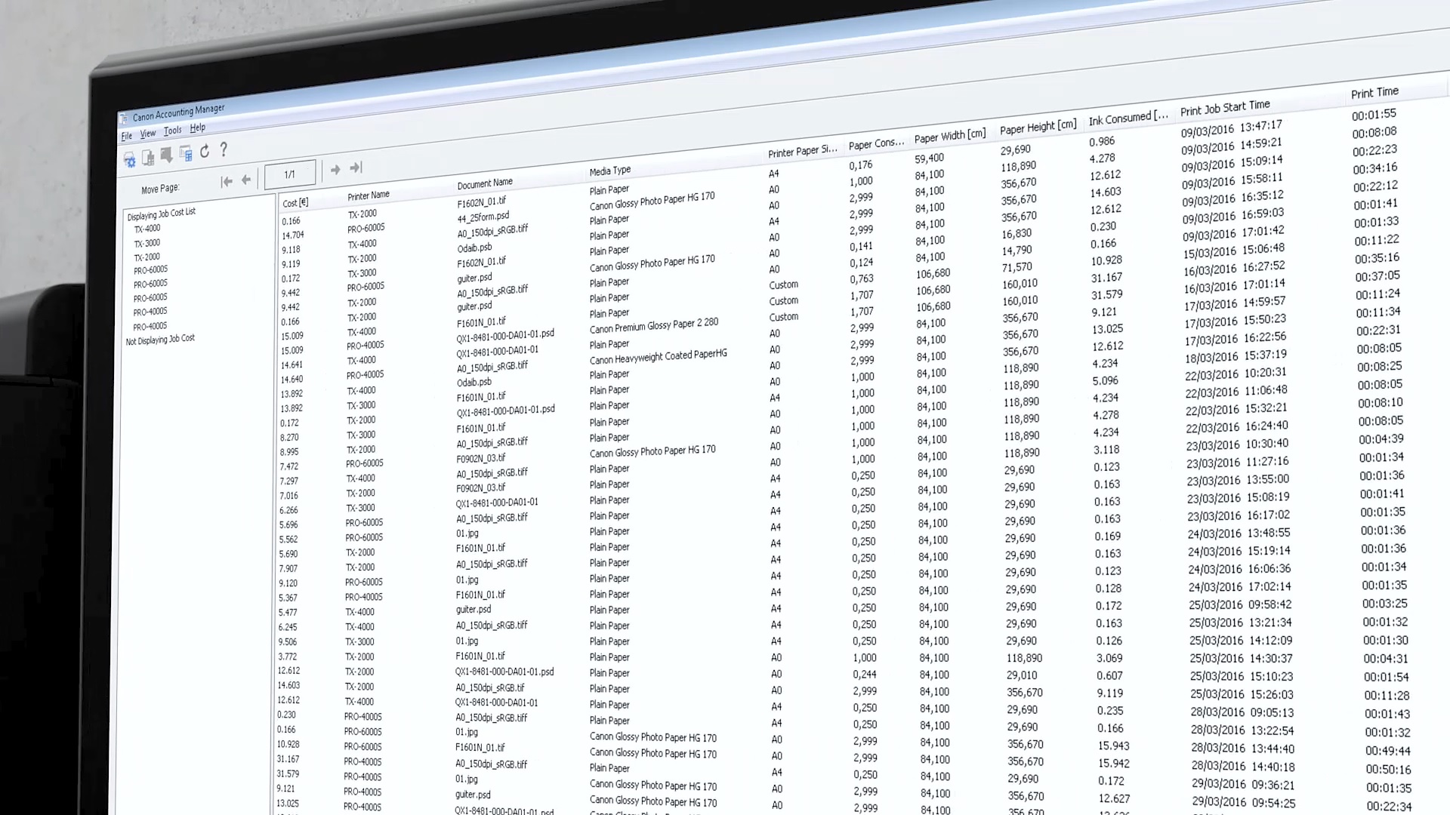Sort by the Document Name column header

485,183
